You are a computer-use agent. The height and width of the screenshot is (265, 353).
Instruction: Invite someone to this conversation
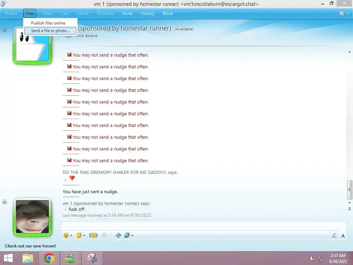point(128,13)
